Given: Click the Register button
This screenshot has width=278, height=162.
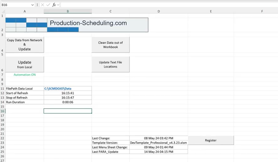Looking at the screenshot, I should [211, 140].
